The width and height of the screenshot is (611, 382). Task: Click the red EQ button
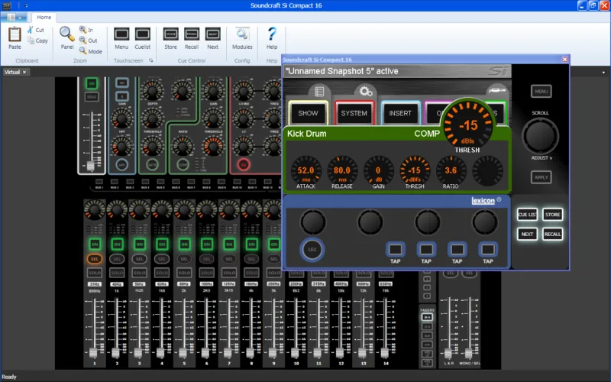(x=244, y=164)
